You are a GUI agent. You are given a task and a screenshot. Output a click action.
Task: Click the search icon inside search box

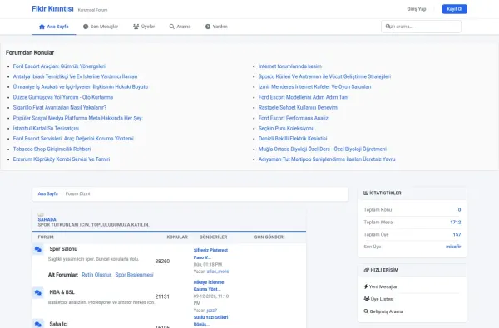click(388, 27)
